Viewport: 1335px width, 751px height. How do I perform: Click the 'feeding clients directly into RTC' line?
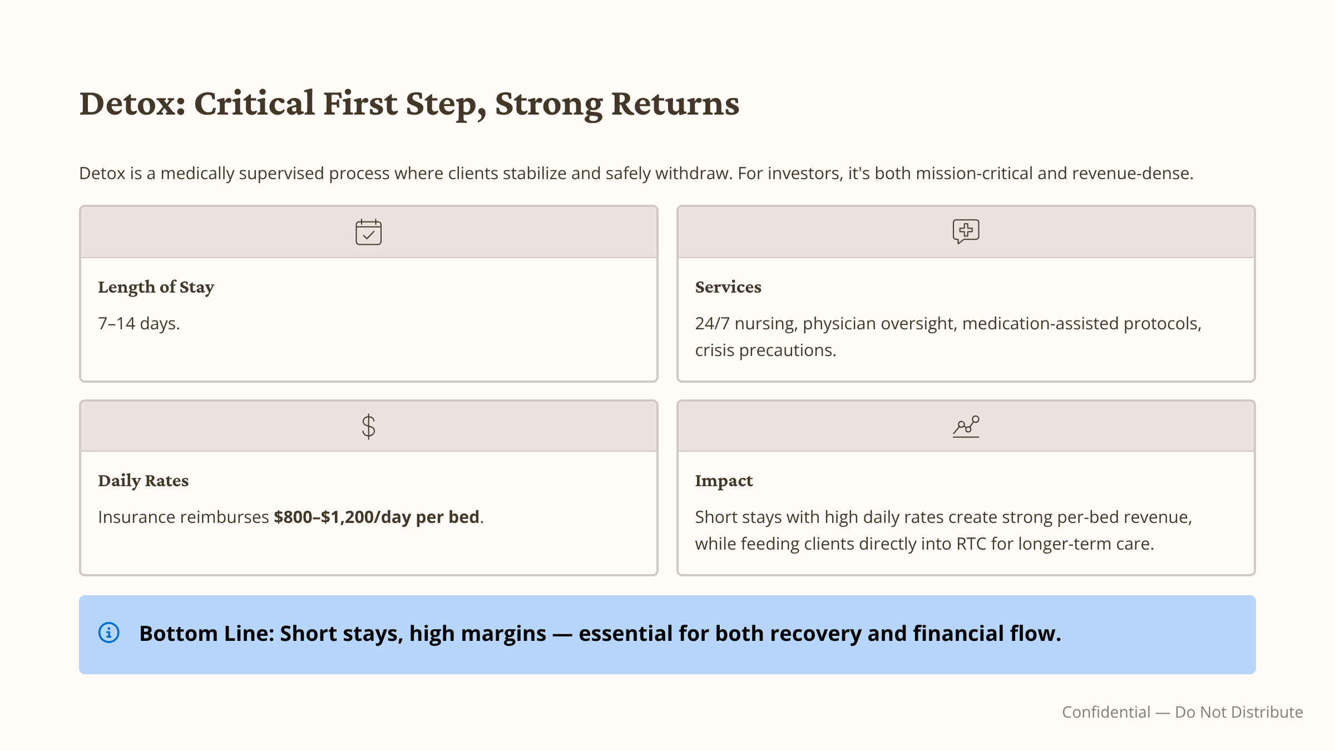click(x=924, y=544)
